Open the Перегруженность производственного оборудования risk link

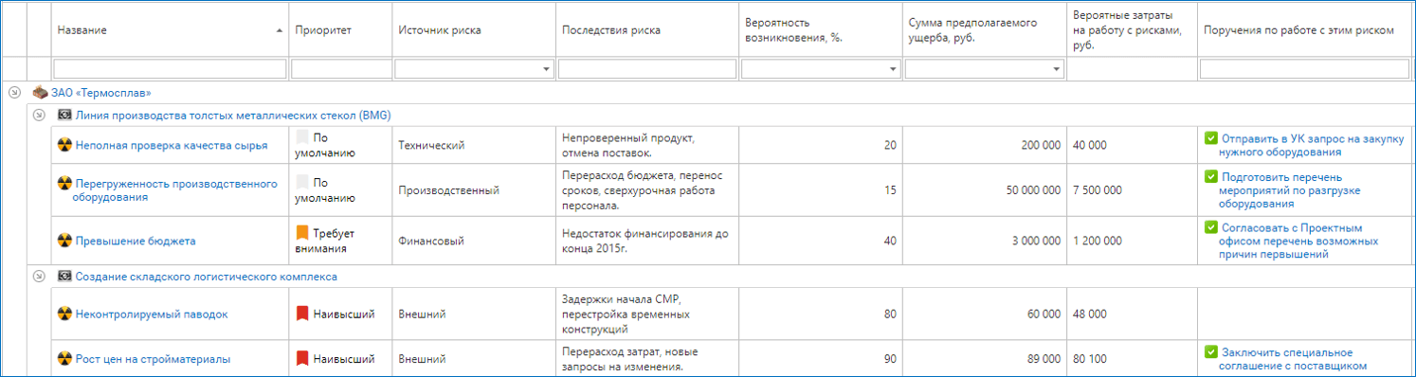pyautogui.click(x=176, y=190)
